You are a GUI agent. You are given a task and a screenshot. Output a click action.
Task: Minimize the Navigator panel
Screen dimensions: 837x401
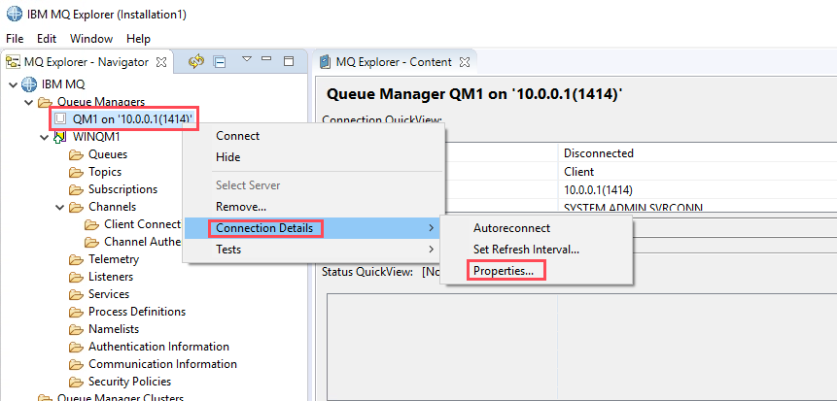point(266,58)
